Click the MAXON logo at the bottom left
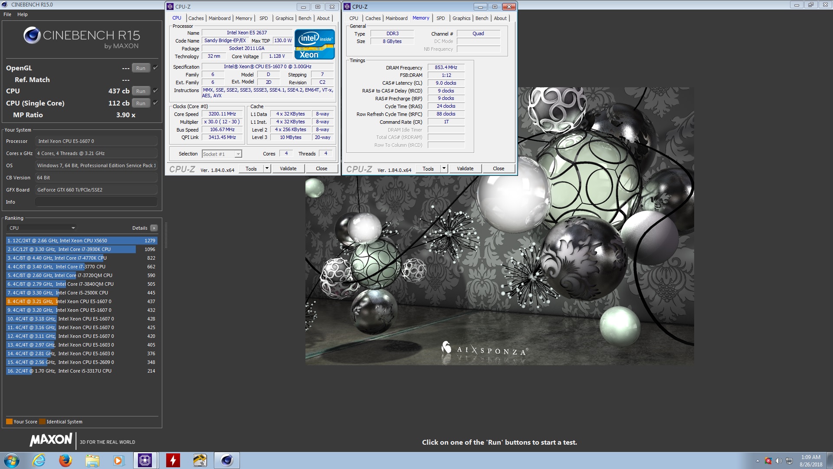Viewport: 833px width, 469px height. [51, 440]
